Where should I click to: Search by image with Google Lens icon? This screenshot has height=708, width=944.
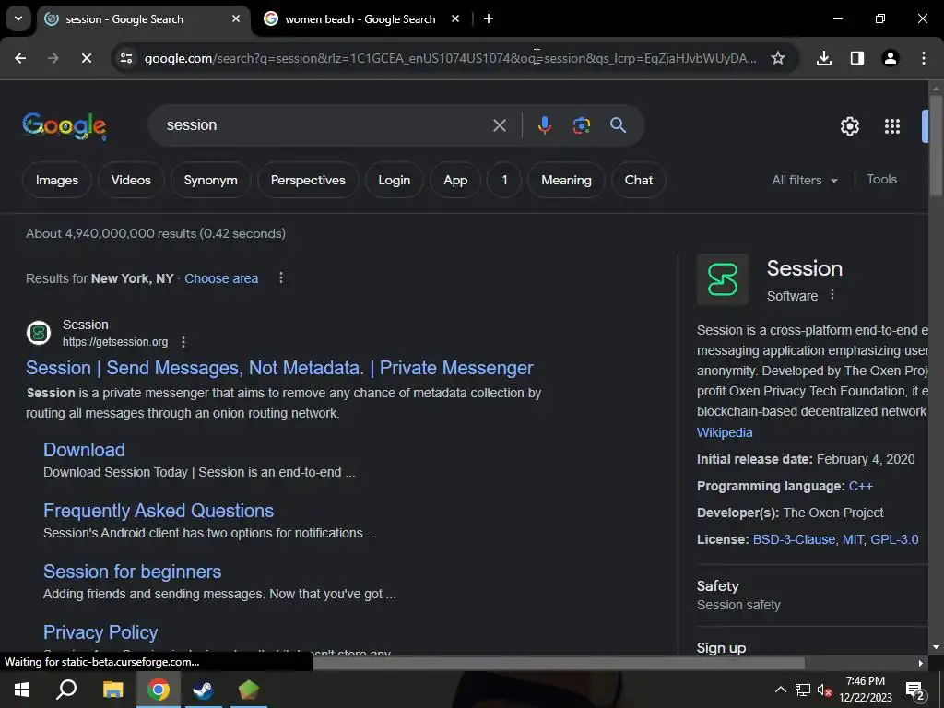(x=581, y=125)
